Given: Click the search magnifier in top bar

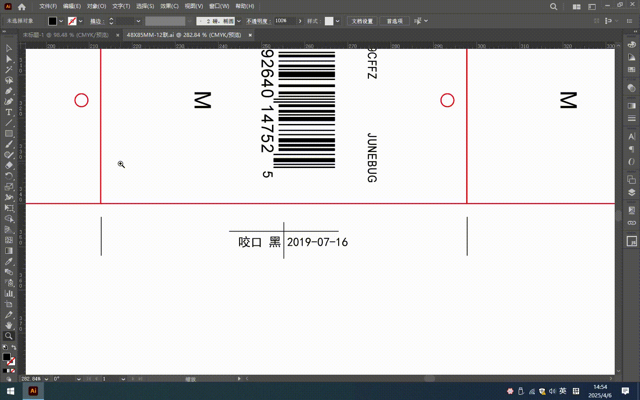Looking at the screenshot, I should pyautogui.click(x=553, y=7).
